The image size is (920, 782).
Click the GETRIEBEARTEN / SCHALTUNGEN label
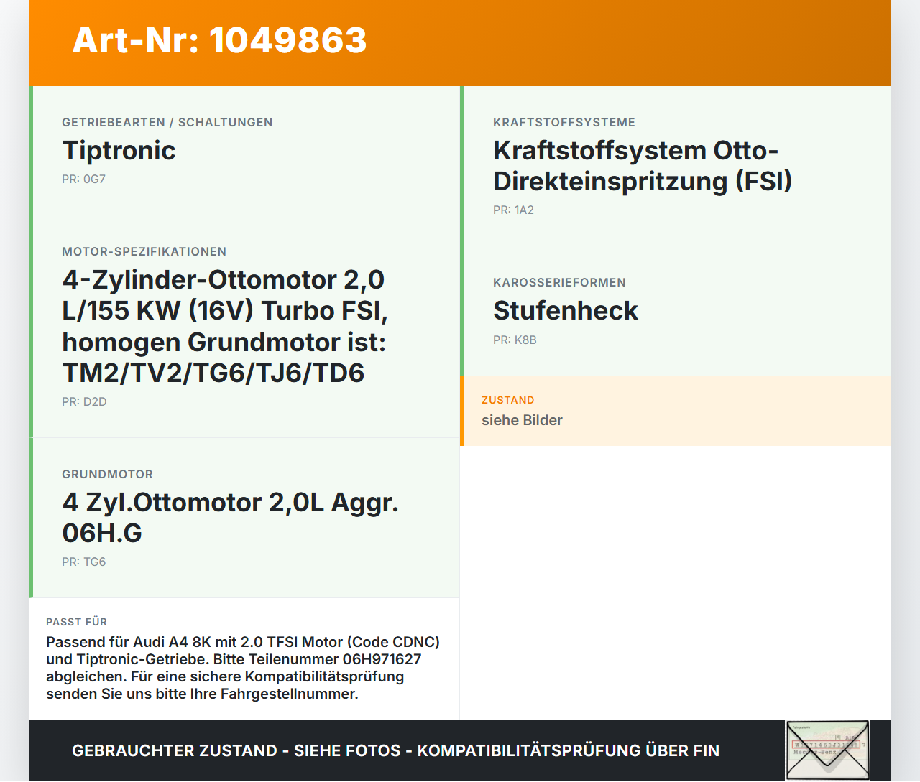tap(167, 122)
